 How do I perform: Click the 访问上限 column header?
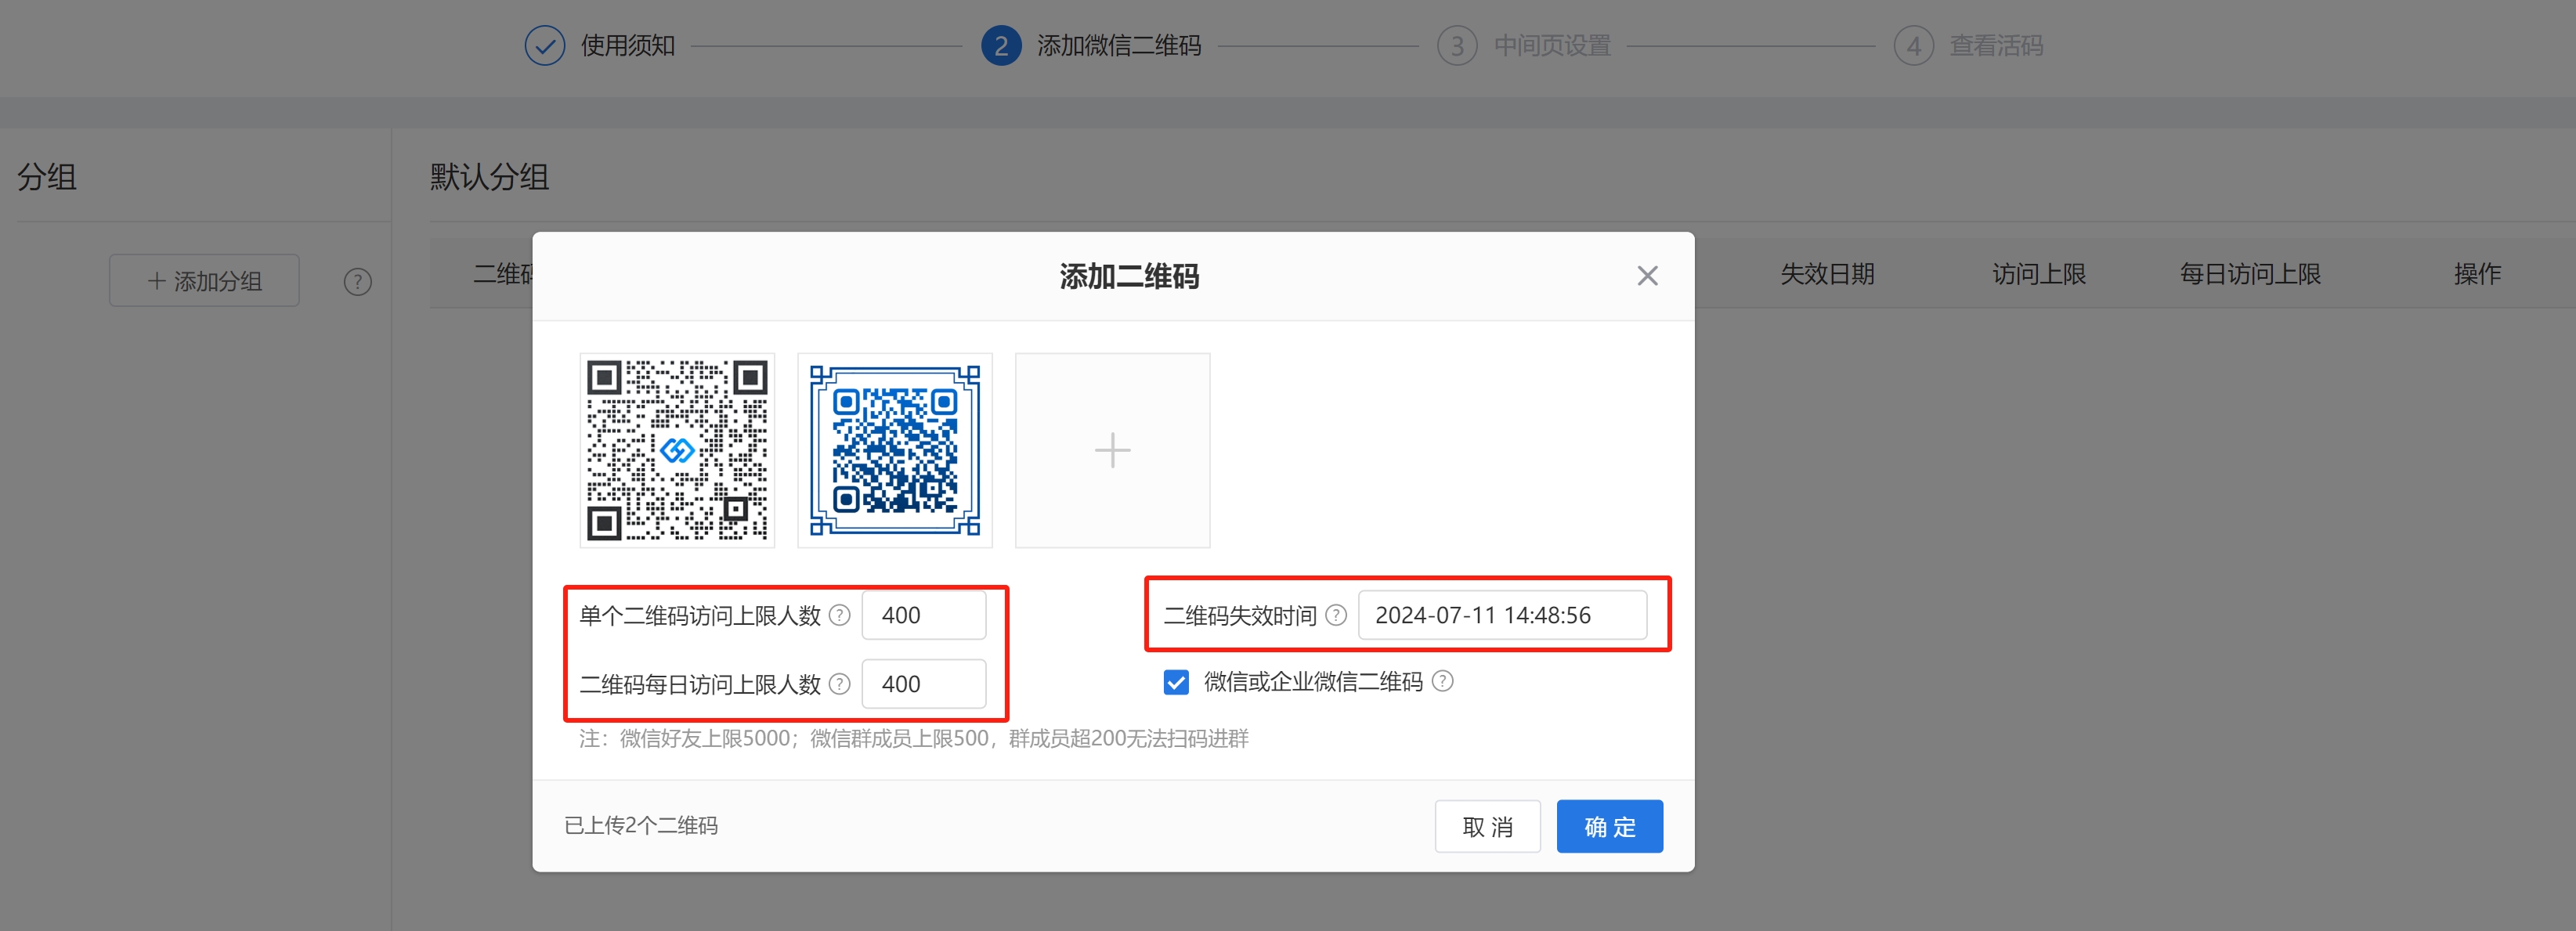point(2039,274)
